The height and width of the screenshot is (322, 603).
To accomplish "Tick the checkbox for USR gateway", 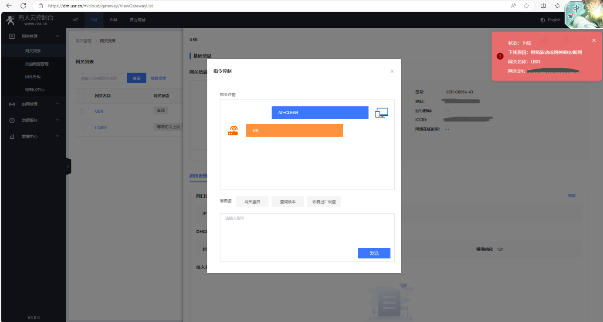I will pos(81,111).
